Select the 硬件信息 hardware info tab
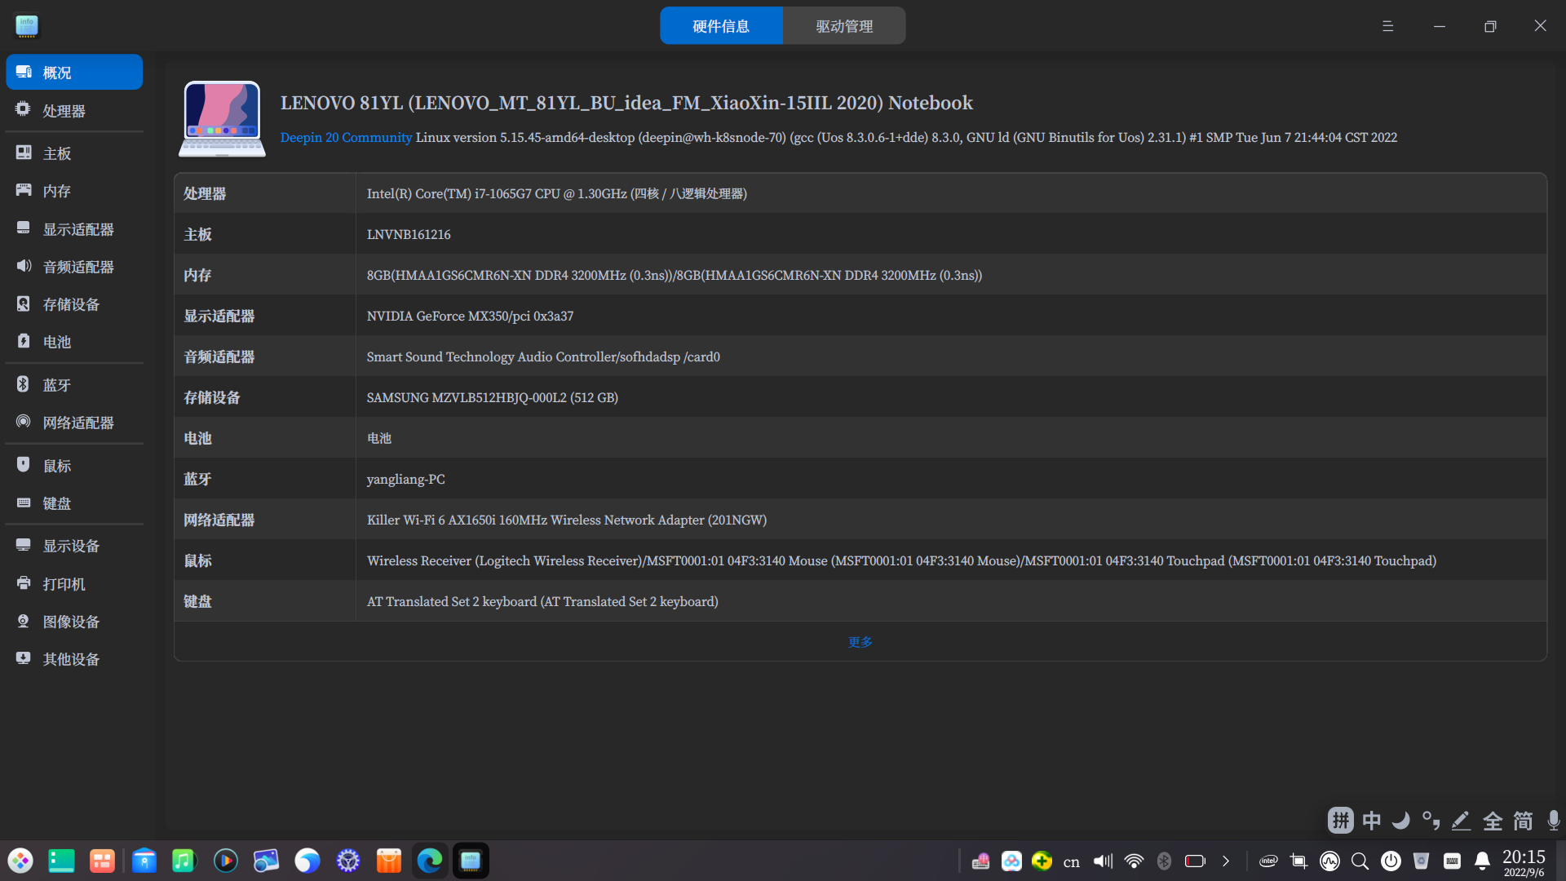The width and height of the screenshot is (1566, 881). click(x=721, y=26)
